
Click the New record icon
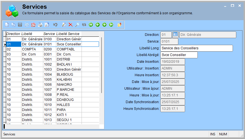click(x=7, y=25)
